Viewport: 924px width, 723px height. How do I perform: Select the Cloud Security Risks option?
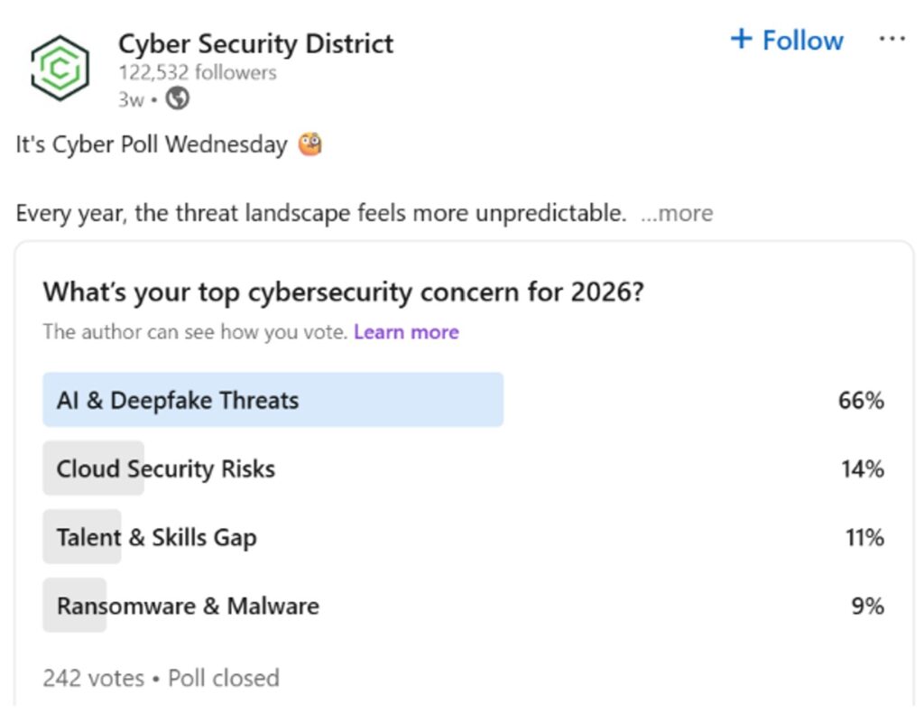(166, 469)
